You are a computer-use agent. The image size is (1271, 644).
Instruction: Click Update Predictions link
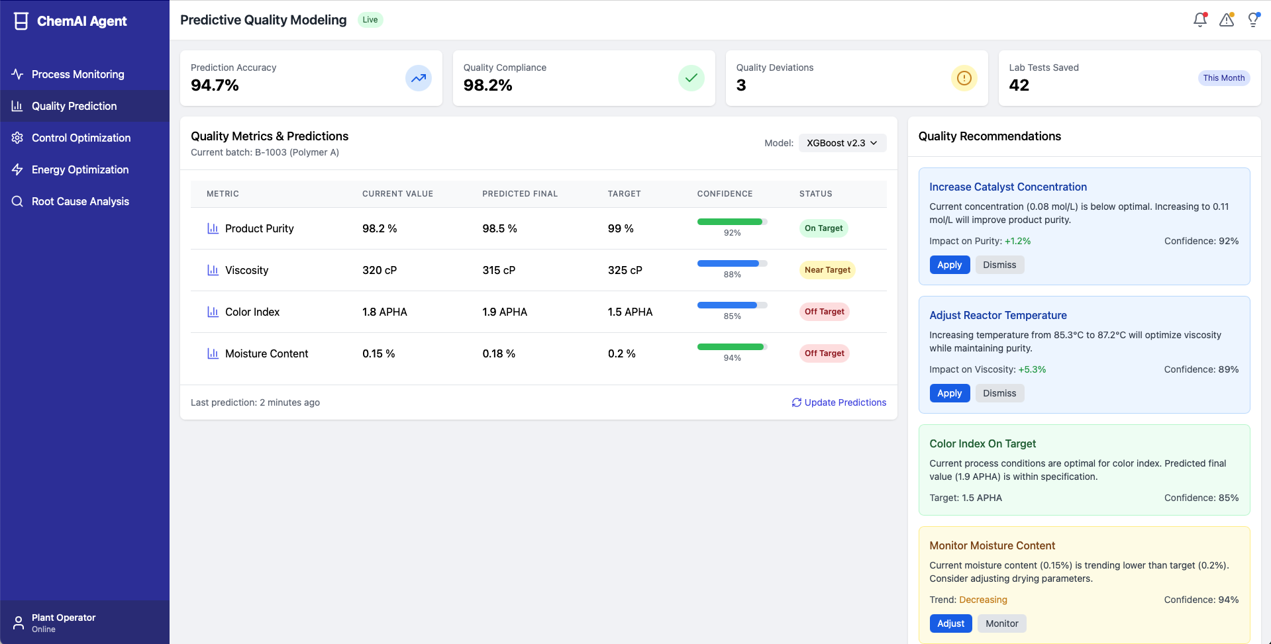pos(839,402)
